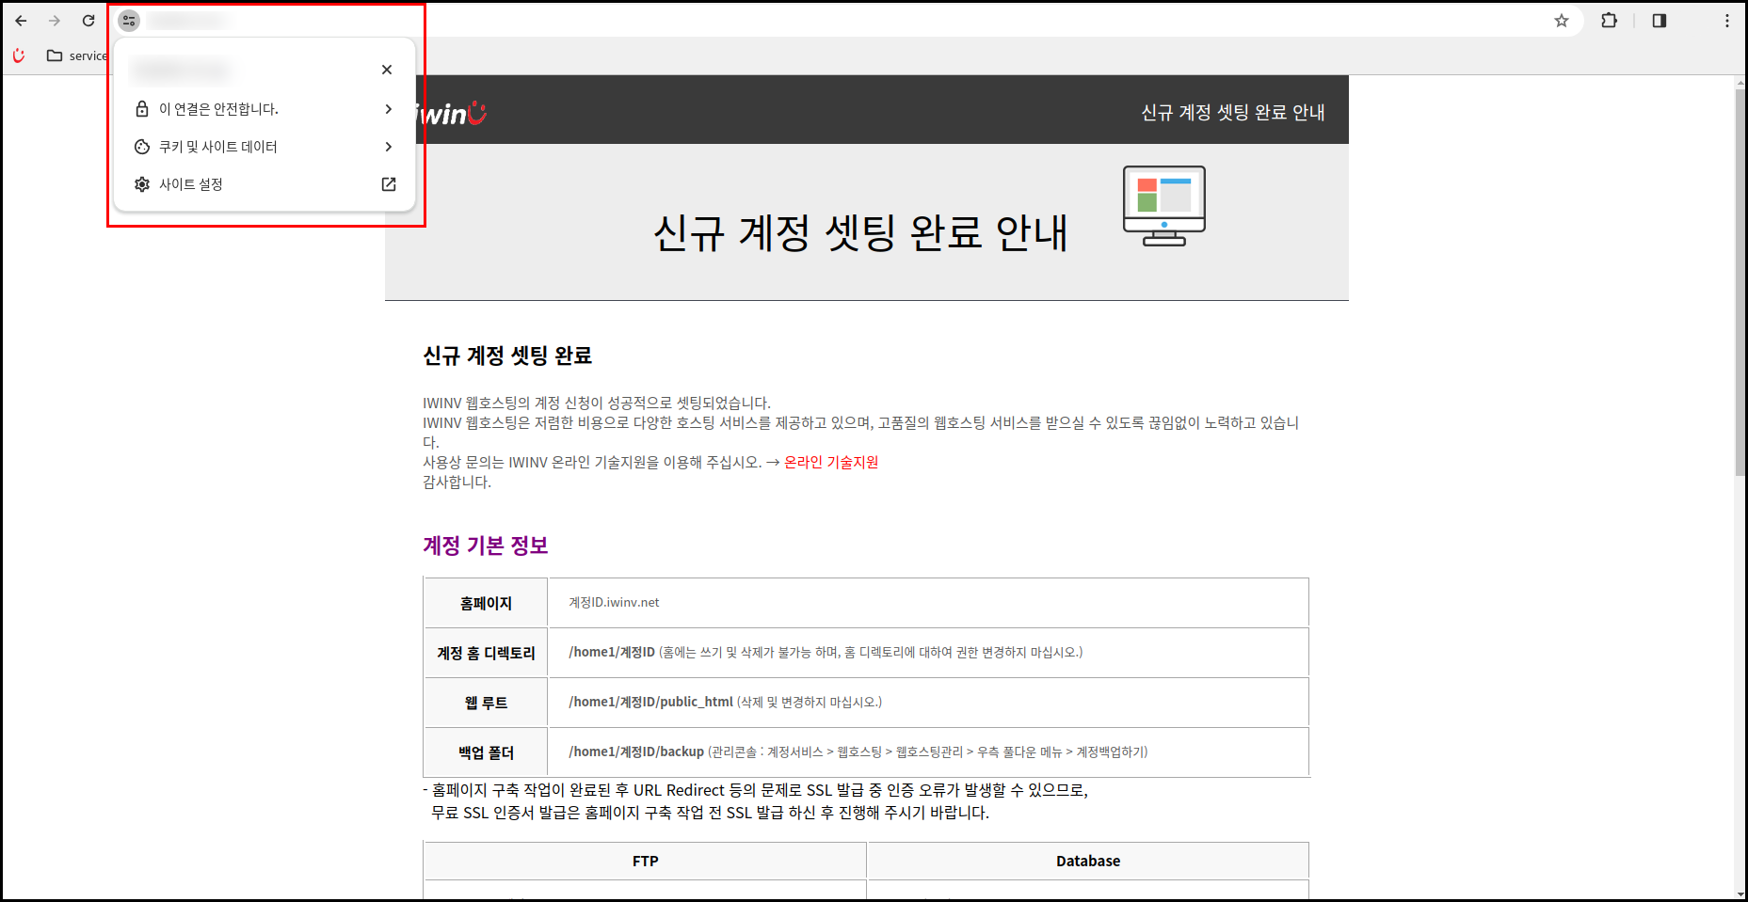Reload the page with the refresh icon
This screenshot has height=902, width=1748.
pos(88,21)
